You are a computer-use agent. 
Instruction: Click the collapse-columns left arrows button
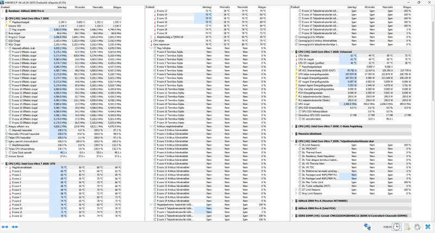[x=5, y=227]
